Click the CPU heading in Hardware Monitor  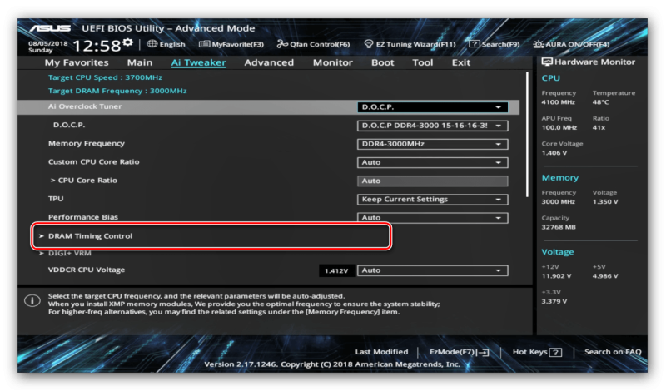pos(550,78)
